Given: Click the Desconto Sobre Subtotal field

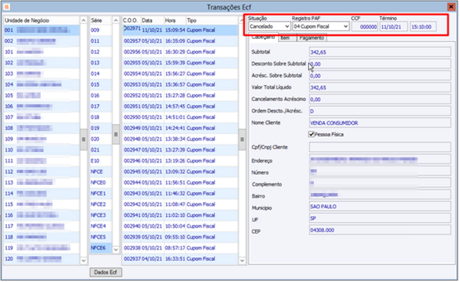Looking at the screenshot, I should point(379,64).
